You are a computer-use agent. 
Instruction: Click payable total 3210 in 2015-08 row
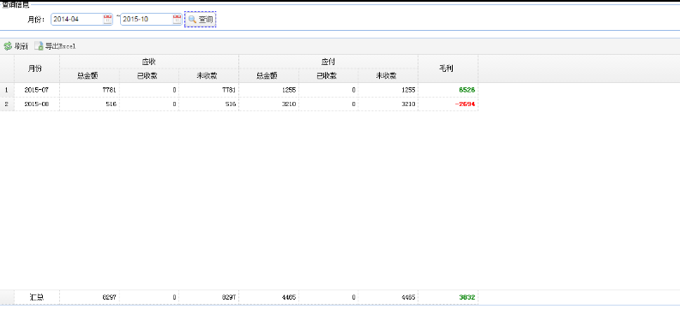(x=288, y=104)
